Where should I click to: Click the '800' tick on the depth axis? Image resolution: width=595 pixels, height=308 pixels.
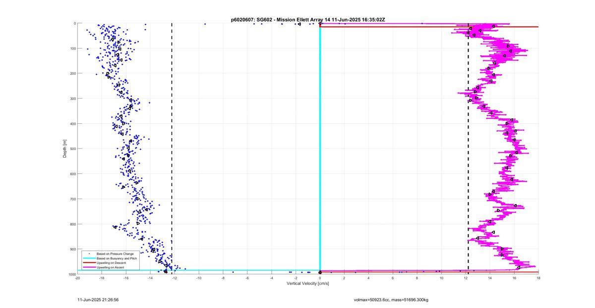click(x=72, y=224)
